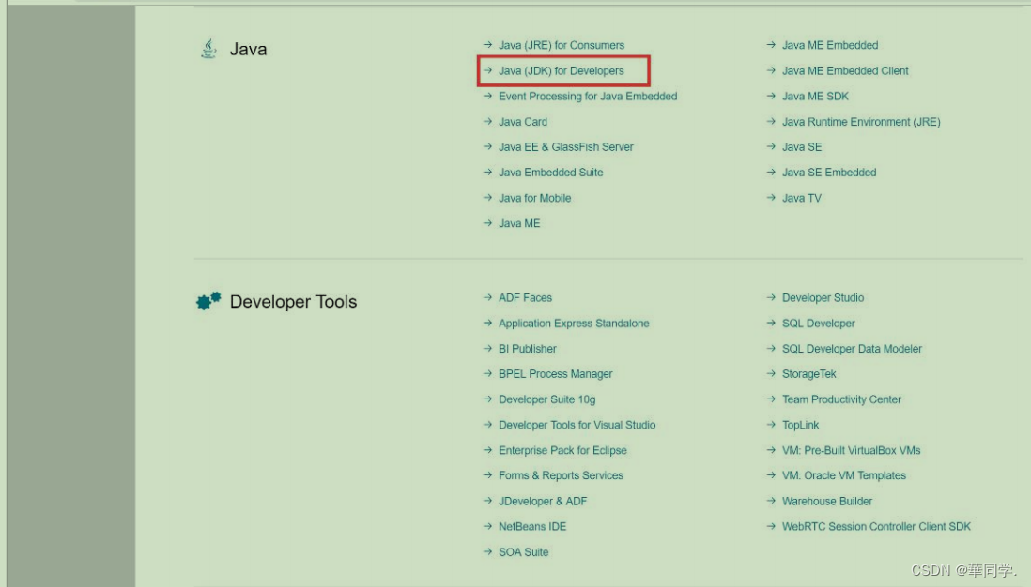Viewport: 1031px width, 587px height.
Task: Click the Java coffee cup icon
Action: click(x=208, y=49)
